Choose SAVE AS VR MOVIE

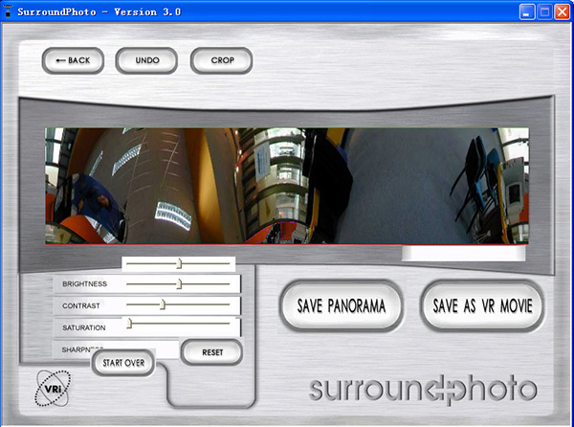[x=482, y=305]
